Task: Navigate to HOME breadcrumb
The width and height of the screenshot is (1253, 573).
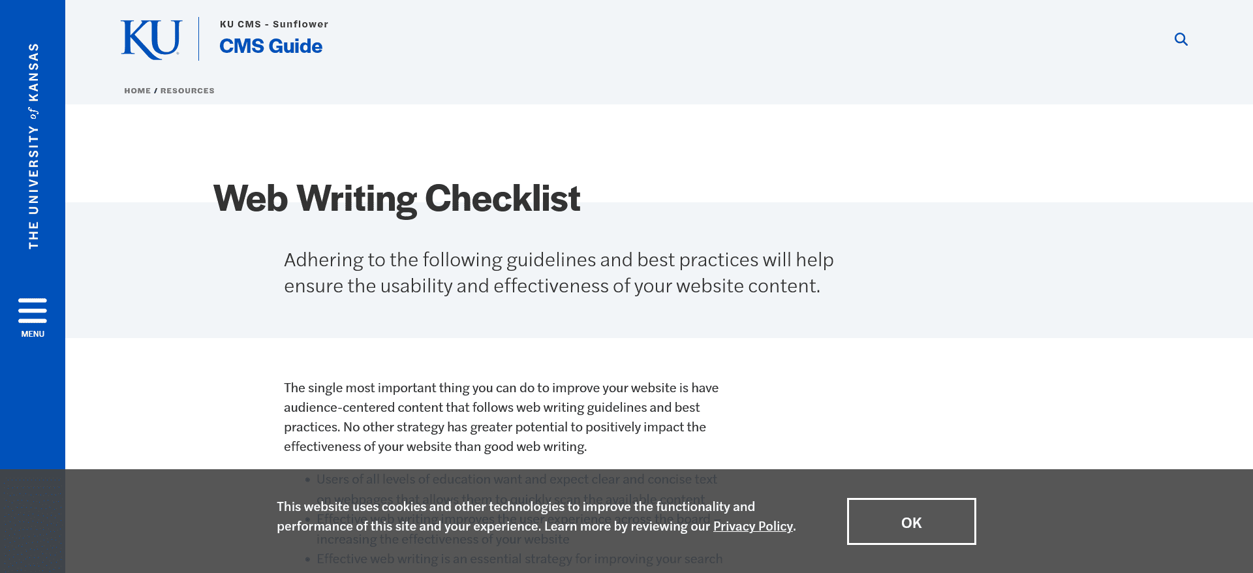Action: pos(137,91)
